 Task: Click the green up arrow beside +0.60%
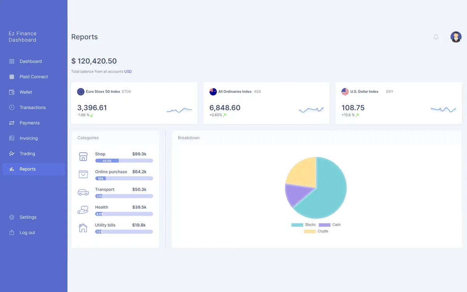(x=225, y=115)
